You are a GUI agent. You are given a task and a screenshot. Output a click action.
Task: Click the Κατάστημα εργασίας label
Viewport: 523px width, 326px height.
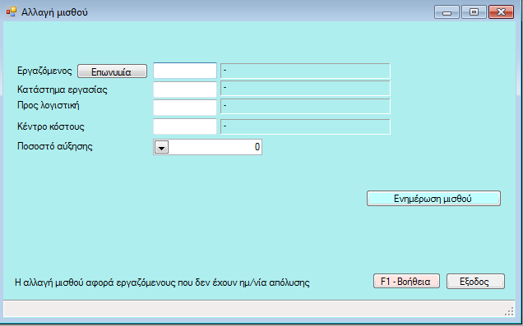[x=62, y=90]
